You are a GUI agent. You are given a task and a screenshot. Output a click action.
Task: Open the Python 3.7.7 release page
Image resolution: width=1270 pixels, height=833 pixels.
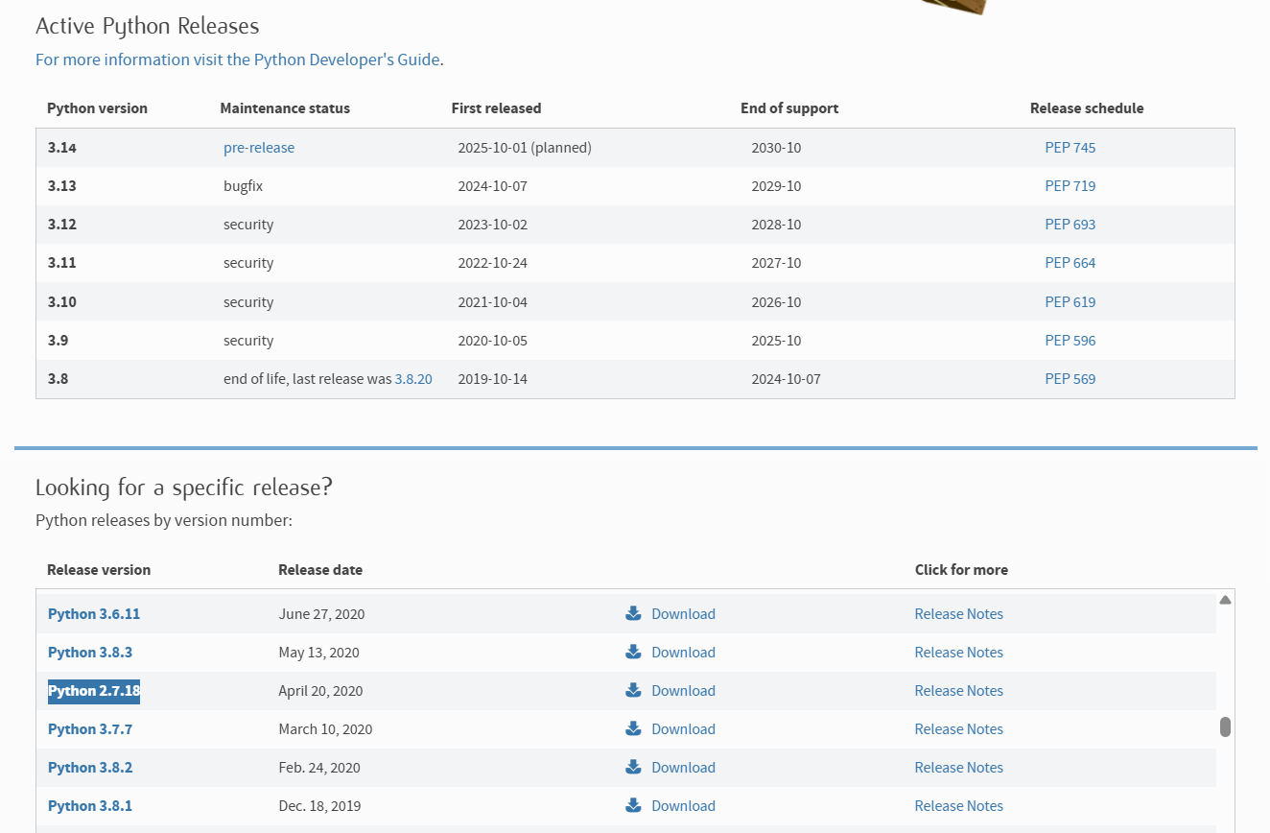(90, 729)
